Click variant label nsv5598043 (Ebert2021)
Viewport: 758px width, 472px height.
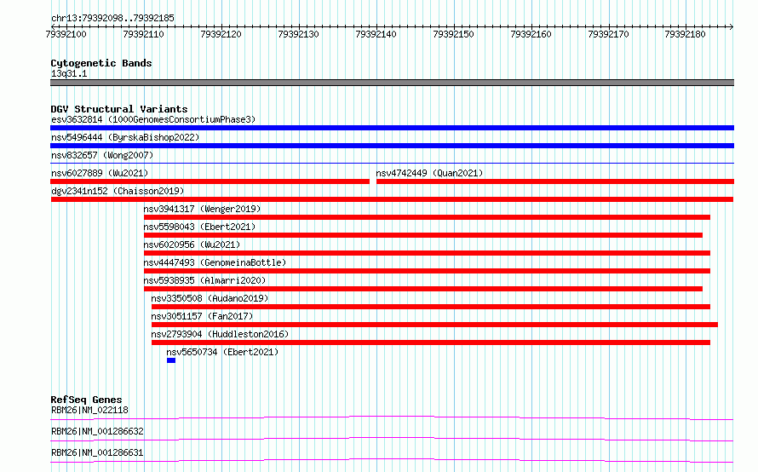tap(199, 227)
